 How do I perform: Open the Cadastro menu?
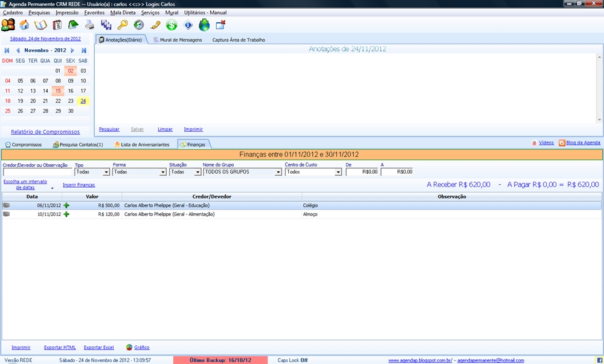(x=13, y=13)
